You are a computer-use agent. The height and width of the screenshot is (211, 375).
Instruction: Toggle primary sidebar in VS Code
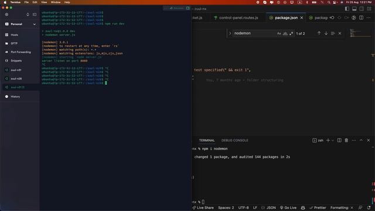[347, 9]
